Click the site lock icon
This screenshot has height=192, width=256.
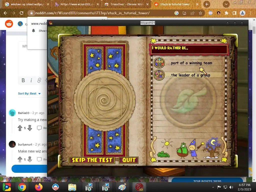[31, 13]
